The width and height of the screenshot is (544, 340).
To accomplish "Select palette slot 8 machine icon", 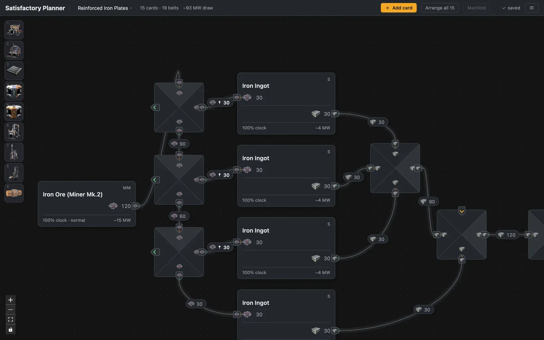I will point(14,172).
